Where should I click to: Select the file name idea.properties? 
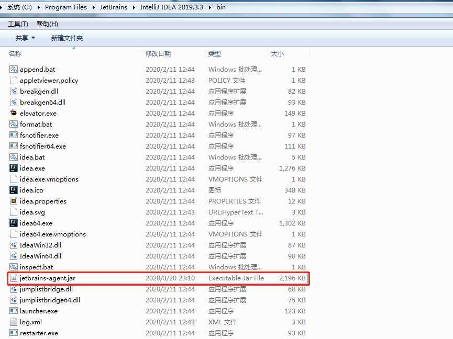coord(43,201)
